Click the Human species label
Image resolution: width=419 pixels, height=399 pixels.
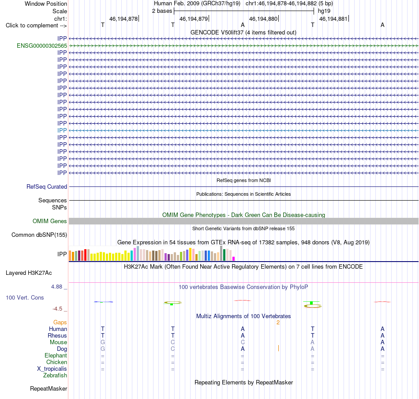pyautogui.click(x=58, y=329)
